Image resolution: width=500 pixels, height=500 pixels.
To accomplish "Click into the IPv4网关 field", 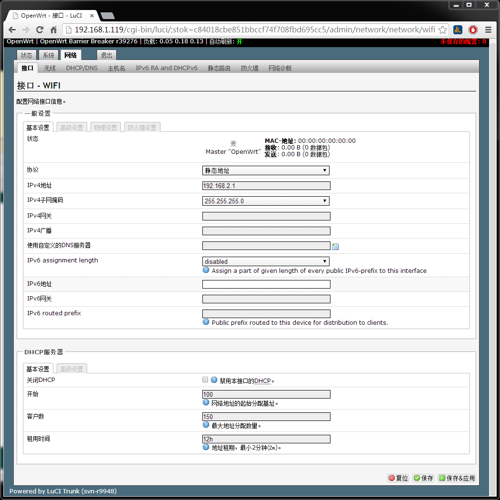I will click(x=266, y=216).
